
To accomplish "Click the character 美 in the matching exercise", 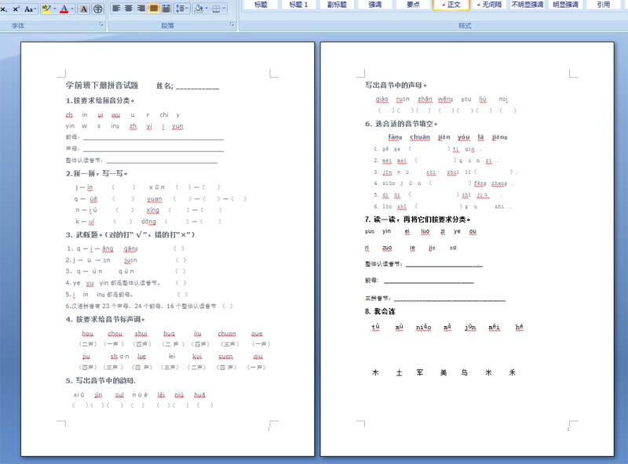I will coord(444,373).
